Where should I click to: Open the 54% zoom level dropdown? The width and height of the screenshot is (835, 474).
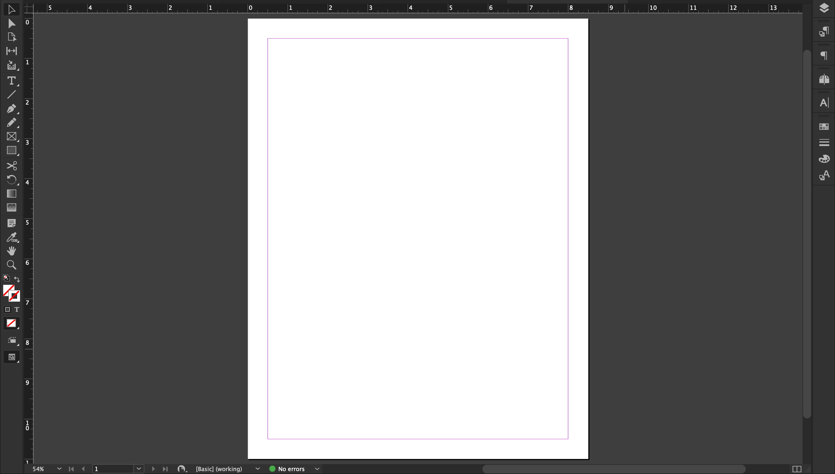(59, 469)
